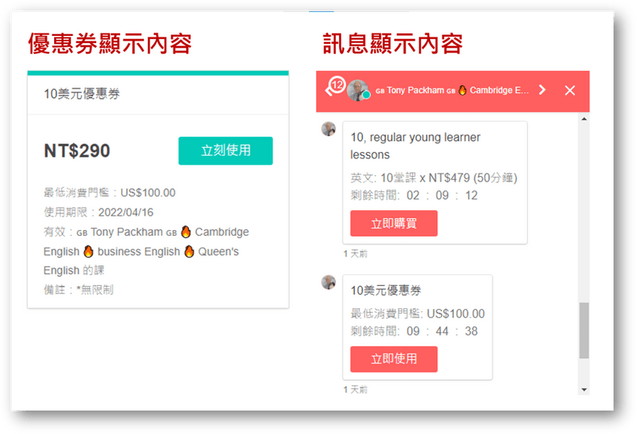Click the message list scrollbar thumb
Screen dimensions: 637x434
coord(584,330)
